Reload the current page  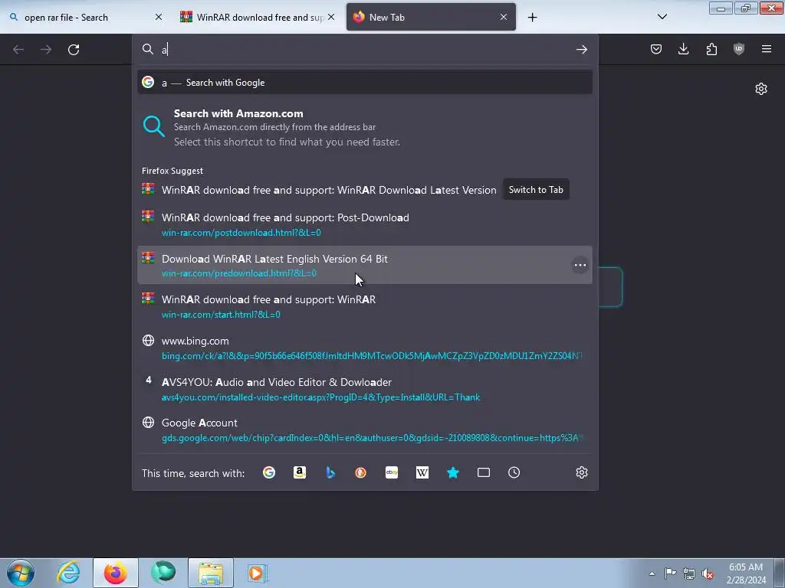click(x=74, y=49)
